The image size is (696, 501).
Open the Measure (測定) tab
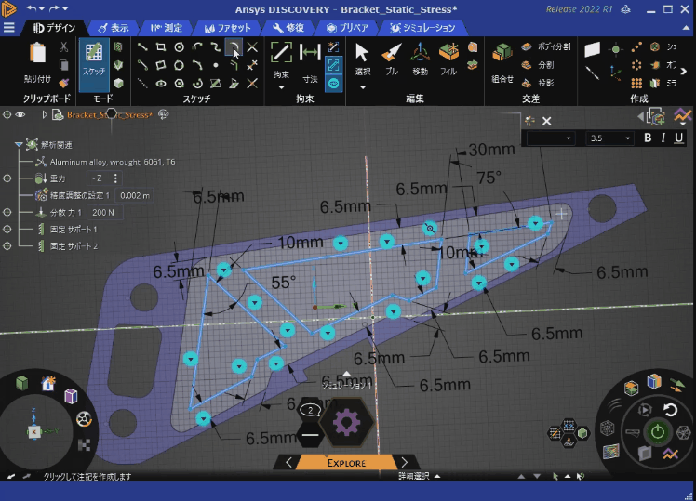point(166,28)
